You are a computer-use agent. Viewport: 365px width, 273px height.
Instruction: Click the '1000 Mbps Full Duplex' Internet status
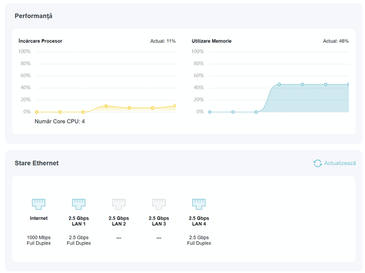38,240
